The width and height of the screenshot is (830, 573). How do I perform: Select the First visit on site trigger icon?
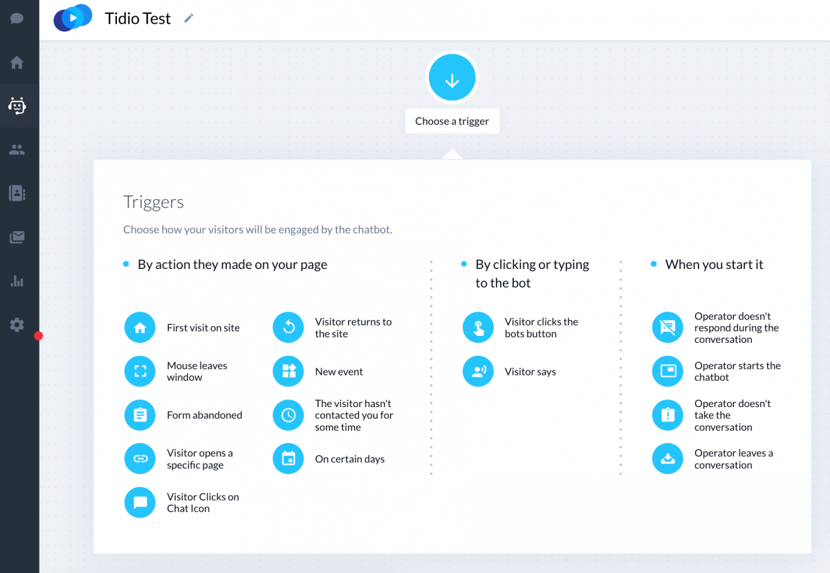(140, 328)
